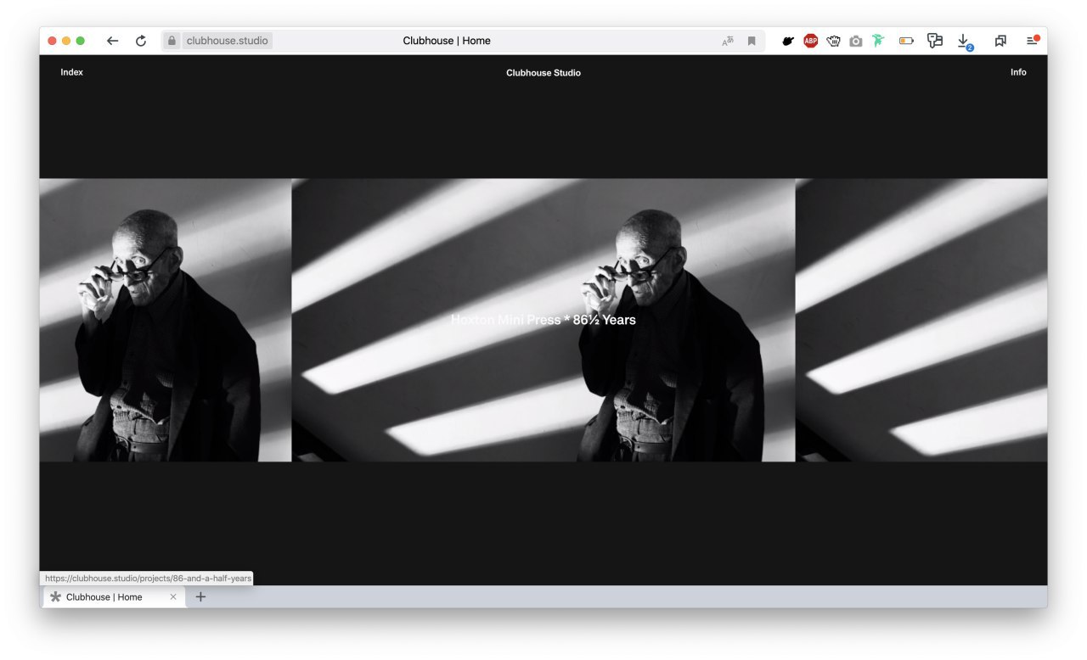1087x660 pixels.
Task: Open the ABP Adblock Plus extension
Action: coord(811,41)
